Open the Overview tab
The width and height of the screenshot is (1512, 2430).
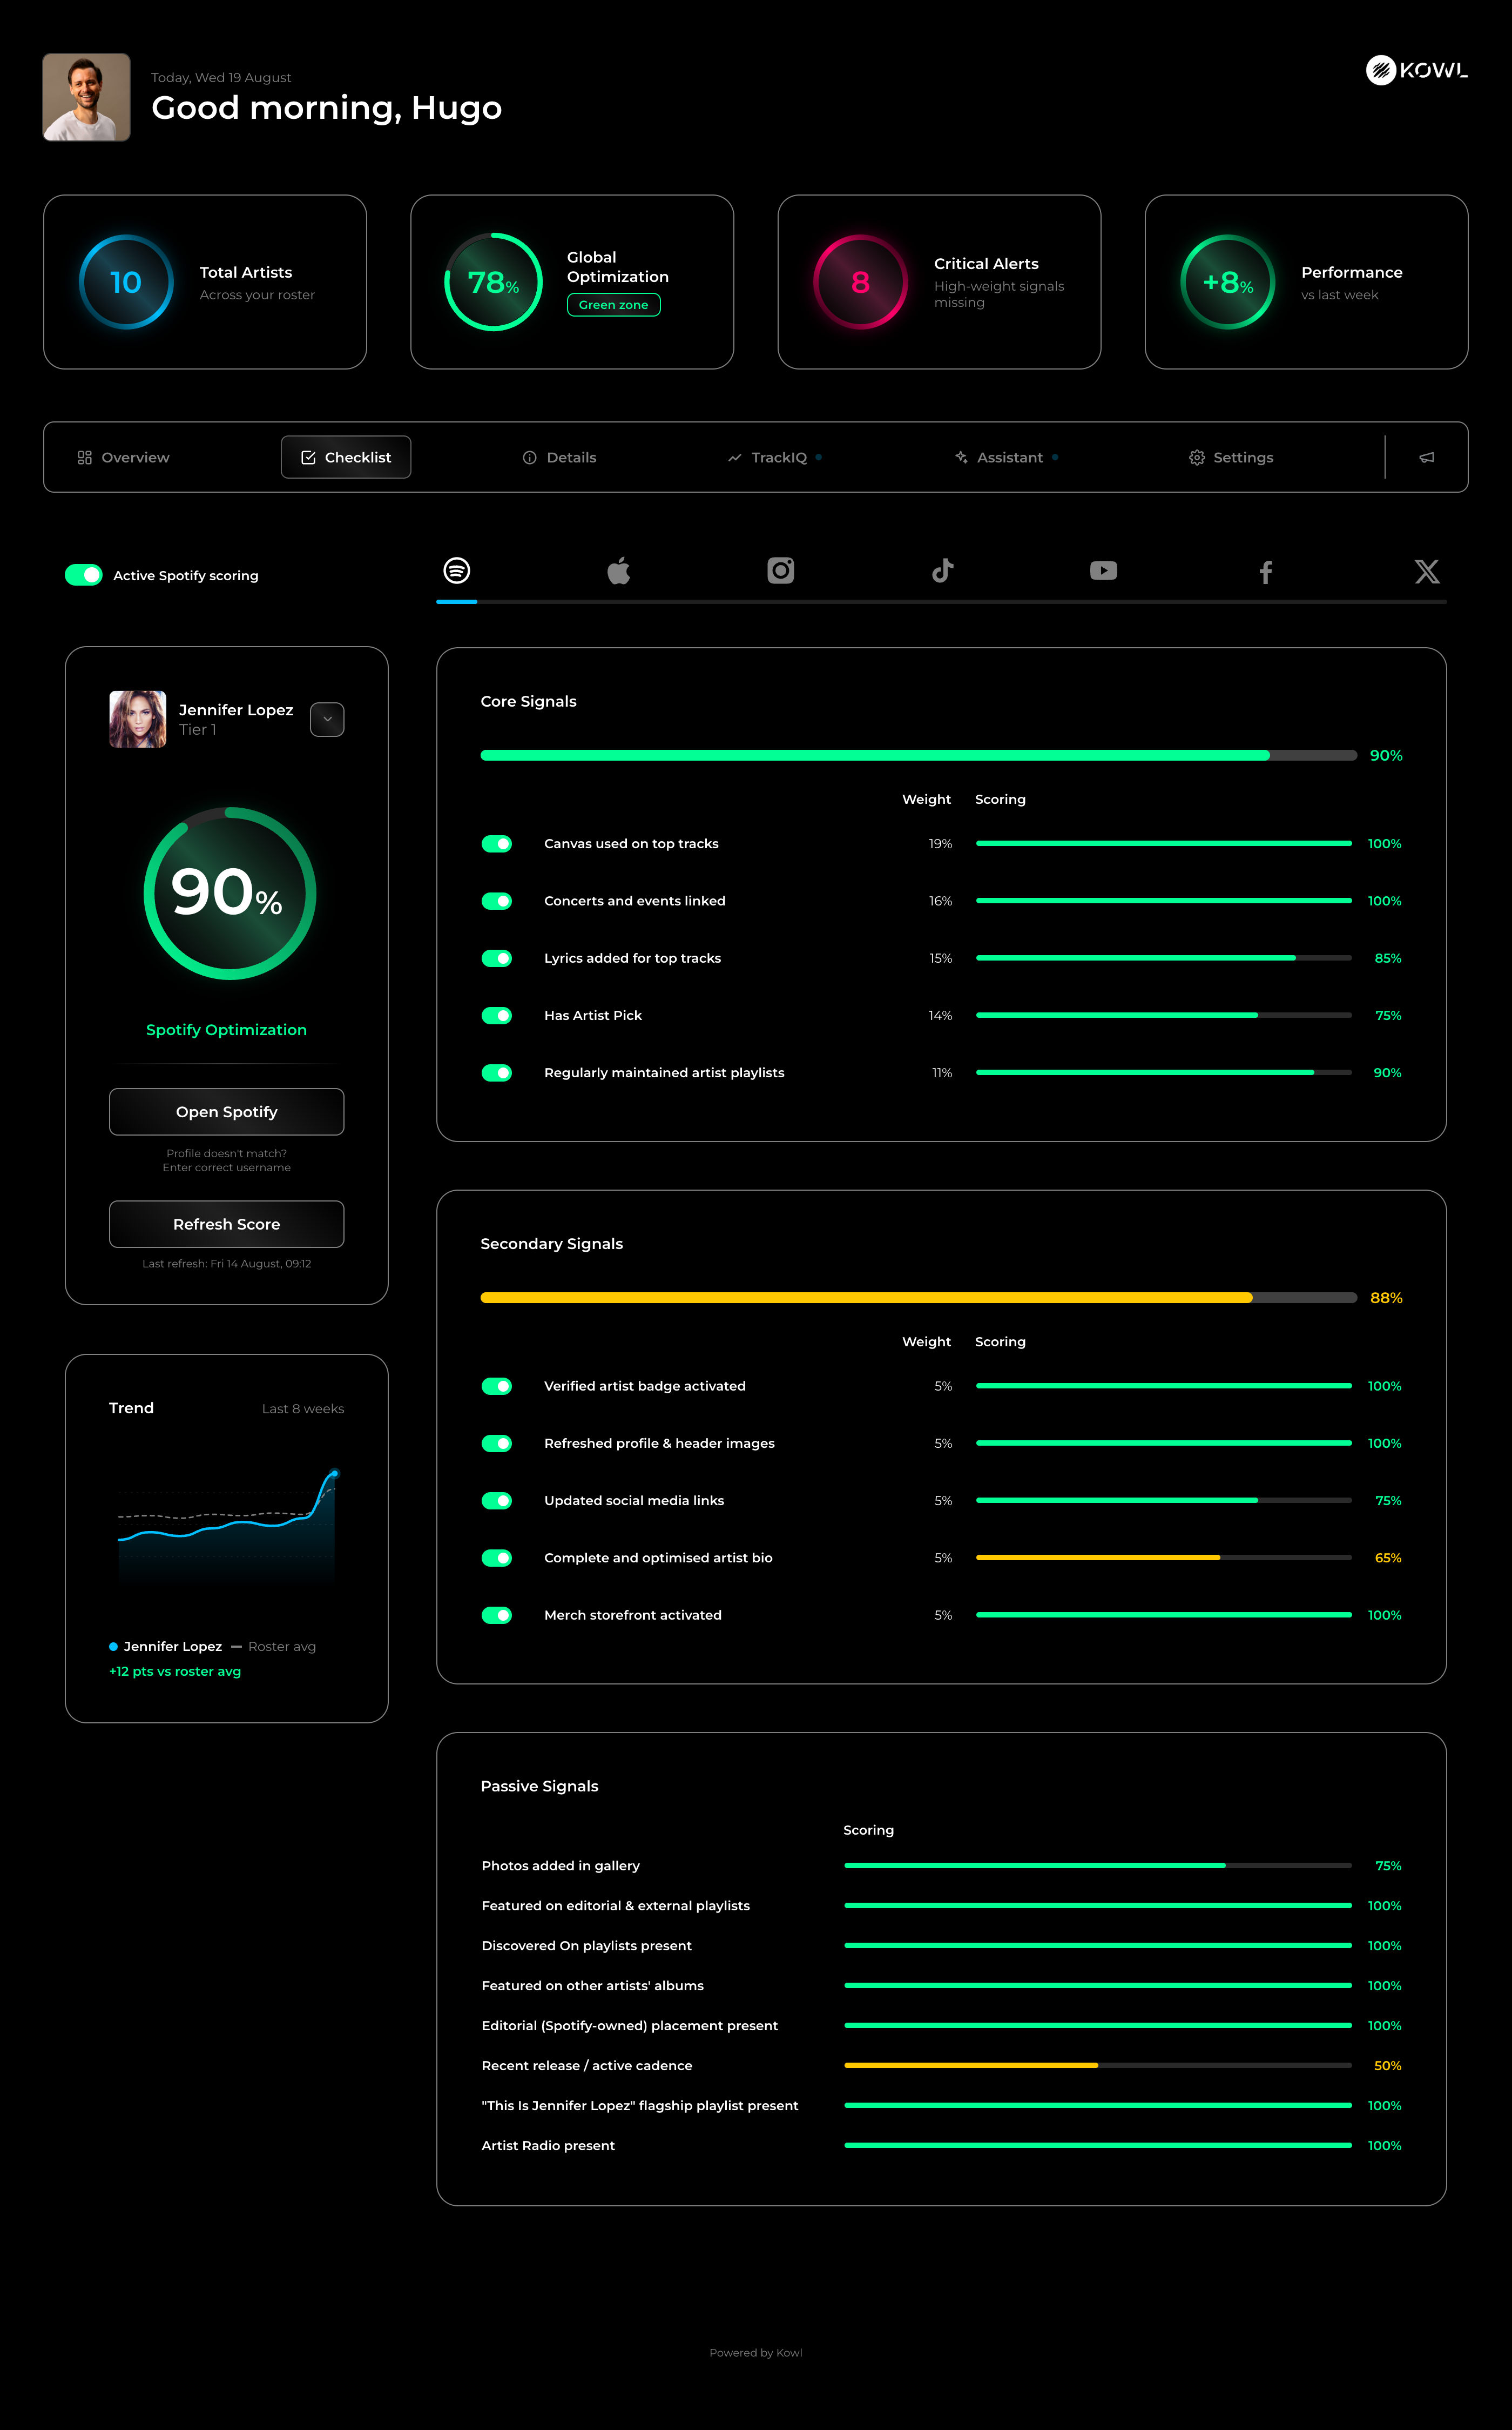click(x=124, y=457)
